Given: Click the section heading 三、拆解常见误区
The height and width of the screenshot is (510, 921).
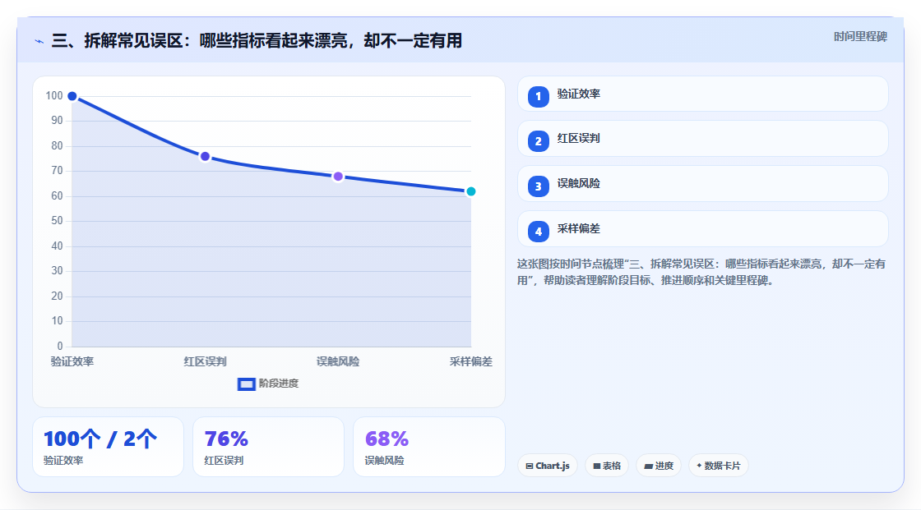Looking at the screenshot, I should coord(257,41).
